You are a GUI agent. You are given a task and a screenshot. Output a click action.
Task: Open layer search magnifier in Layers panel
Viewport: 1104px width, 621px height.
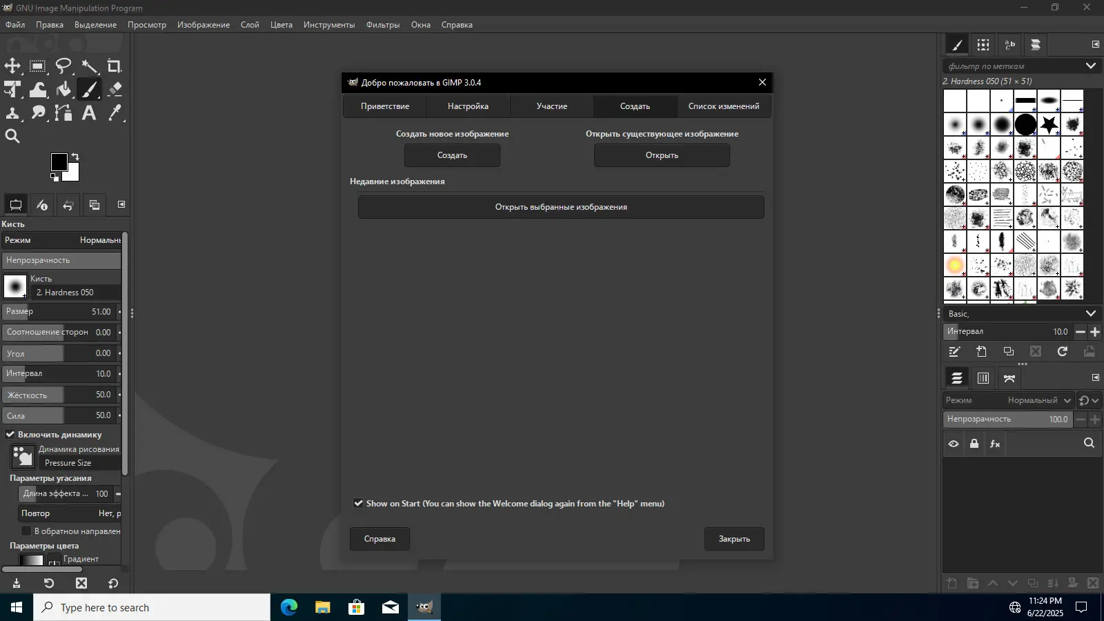click(x=1089, y=444)
